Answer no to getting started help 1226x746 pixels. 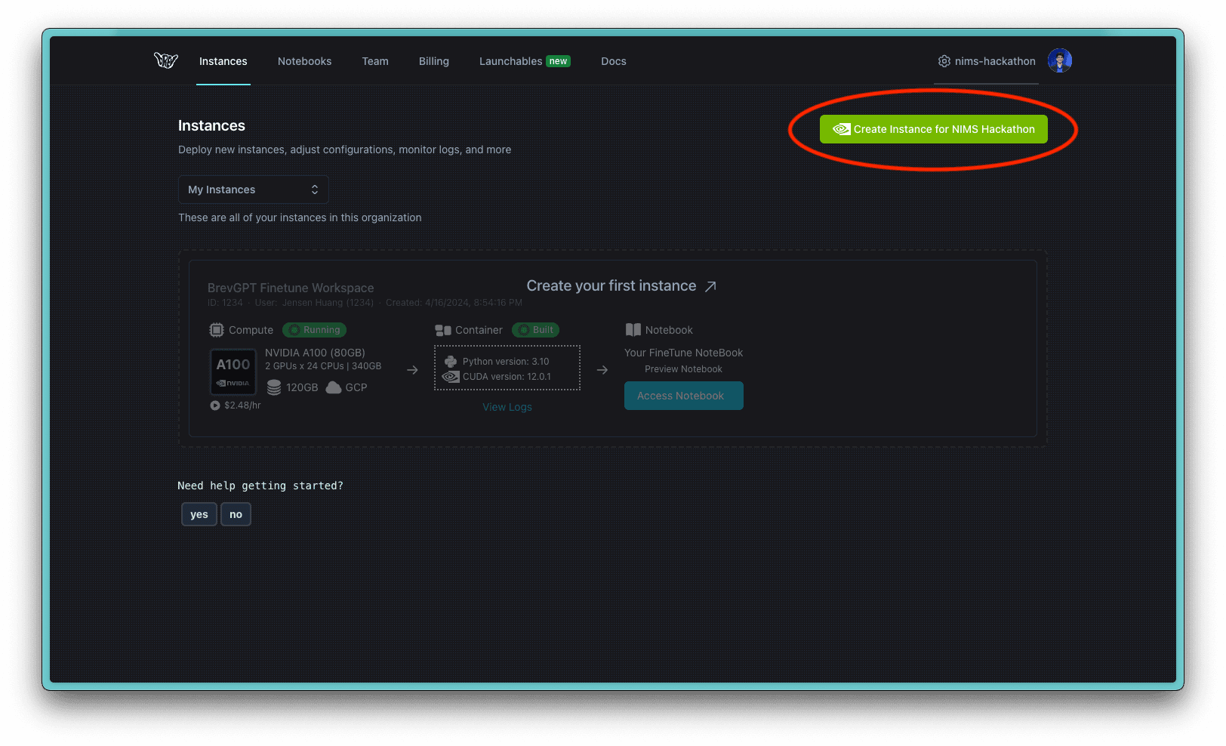(236, 514)
